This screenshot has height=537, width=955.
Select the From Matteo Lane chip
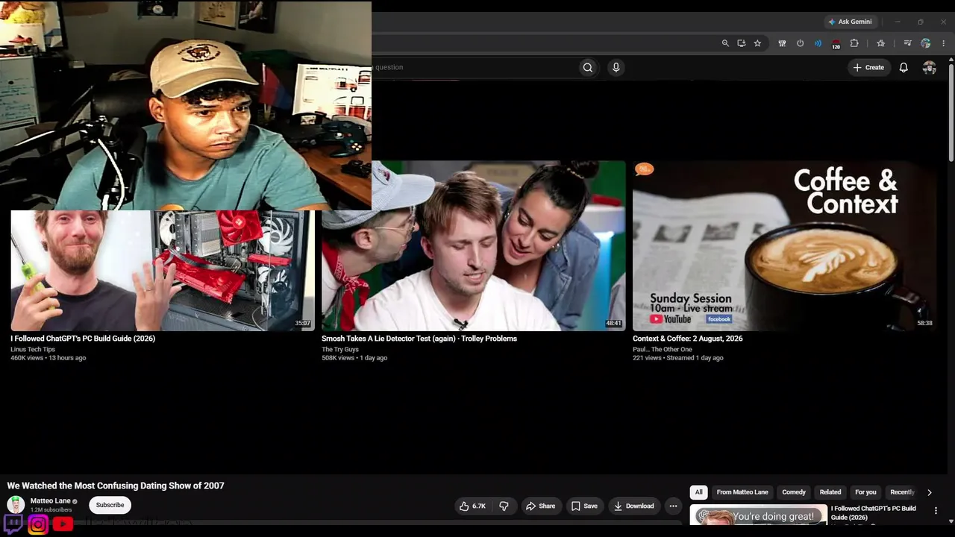[742, 492]
